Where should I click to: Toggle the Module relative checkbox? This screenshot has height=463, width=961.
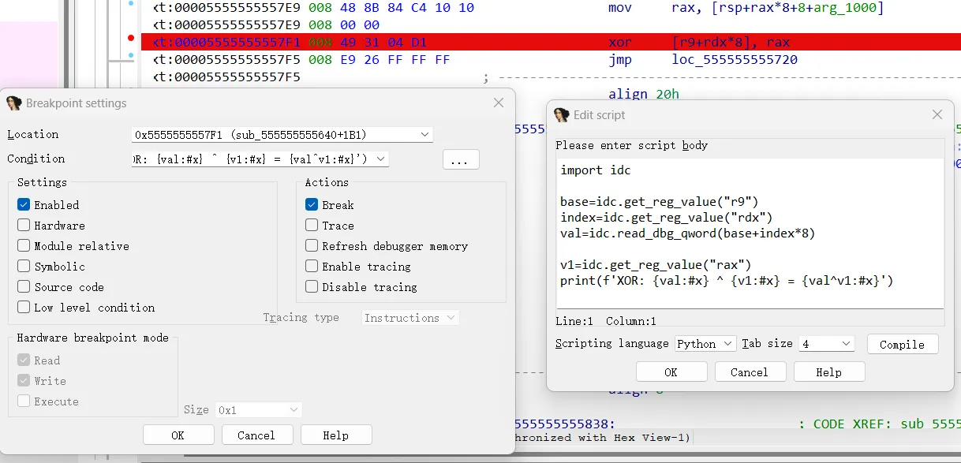[x=24, y=246]
